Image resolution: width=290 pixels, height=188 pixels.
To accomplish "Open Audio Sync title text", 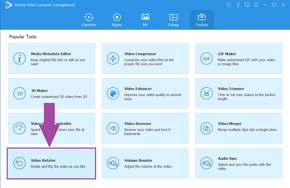I will coord(227,159).
